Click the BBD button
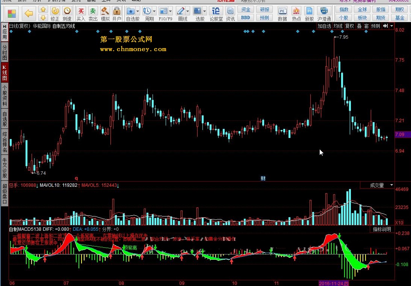Viewport: 411px width, 286px height. (x=246, y=18)
